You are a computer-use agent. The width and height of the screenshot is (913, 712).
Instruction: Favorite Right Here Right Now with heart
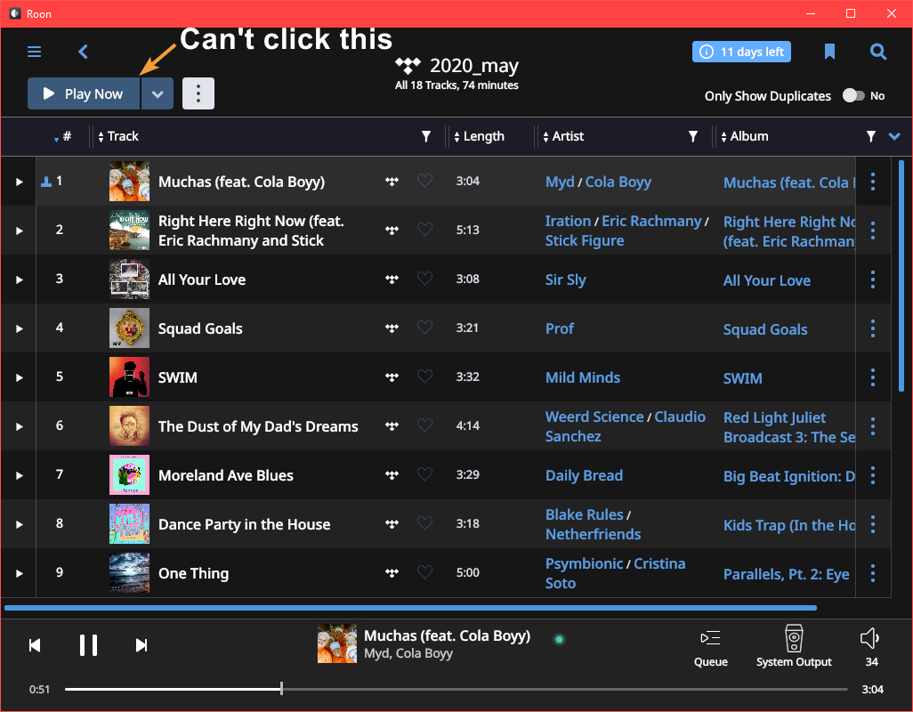coord(425,230)
